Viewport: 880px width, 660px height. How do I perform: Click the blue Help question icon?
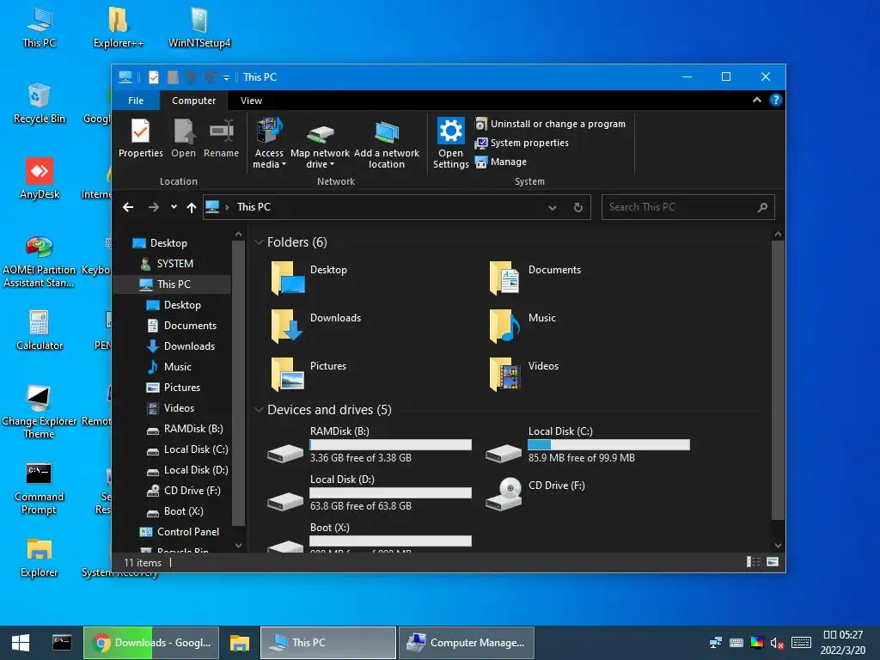[776, 100]
